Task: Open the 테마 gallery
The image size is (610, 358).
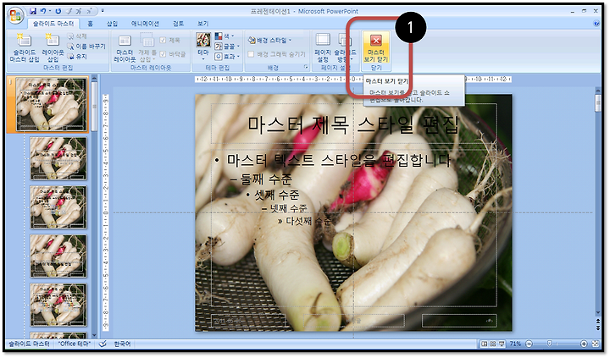Action: 203,47
